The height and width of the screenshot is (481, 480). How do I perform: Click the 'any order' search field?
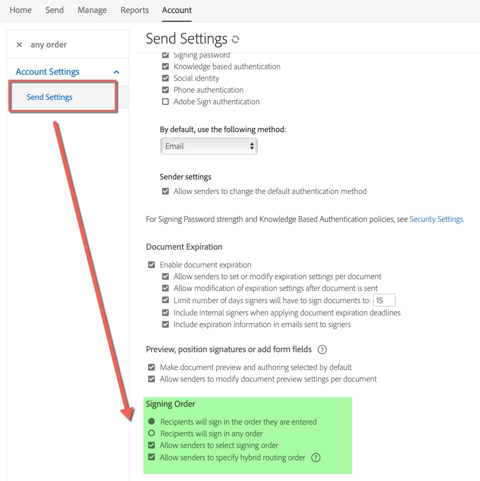click(x=49, y=45)
